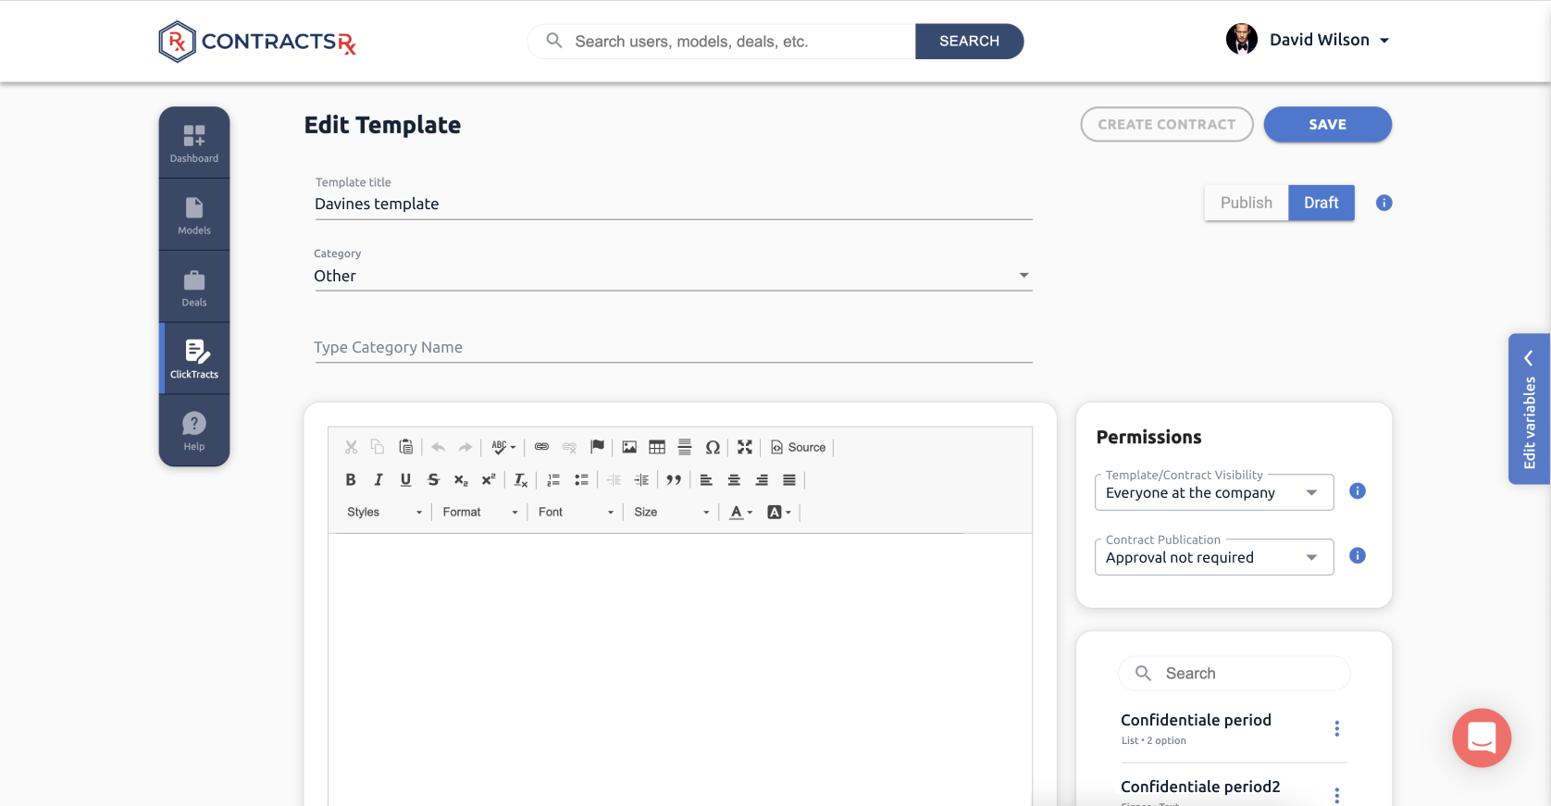Increase the indent
The width and height of the screenshot is (1551, 806).
[641, 479]
